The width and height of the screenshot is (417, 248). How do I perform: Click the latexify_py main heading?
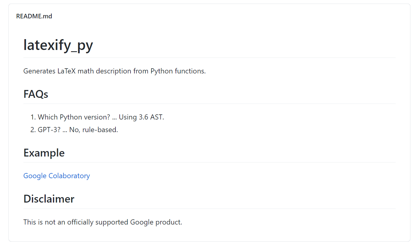58,45
